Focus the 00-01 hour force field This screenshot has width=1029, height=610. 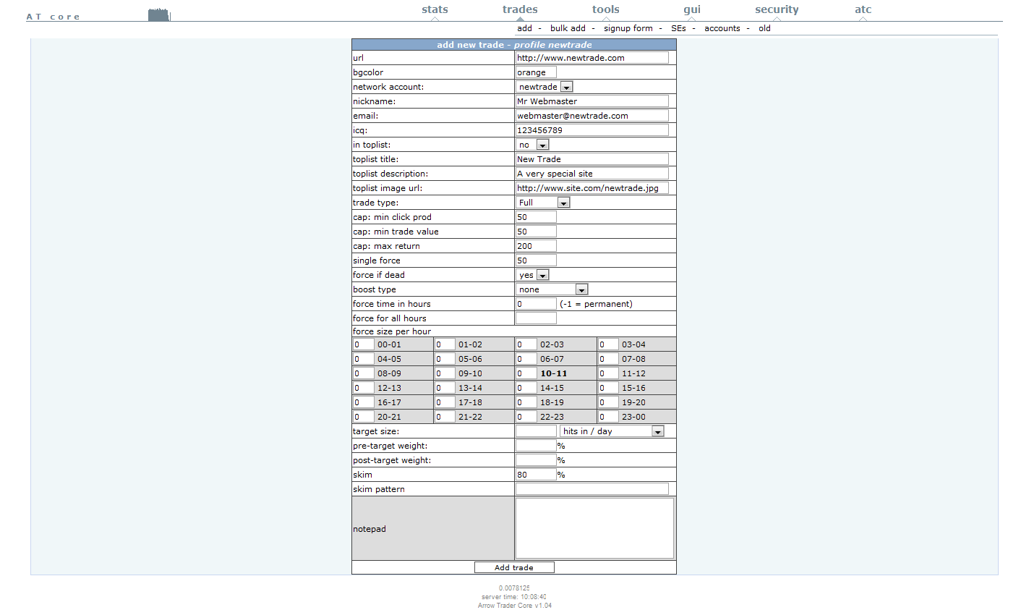pos(364,344)
